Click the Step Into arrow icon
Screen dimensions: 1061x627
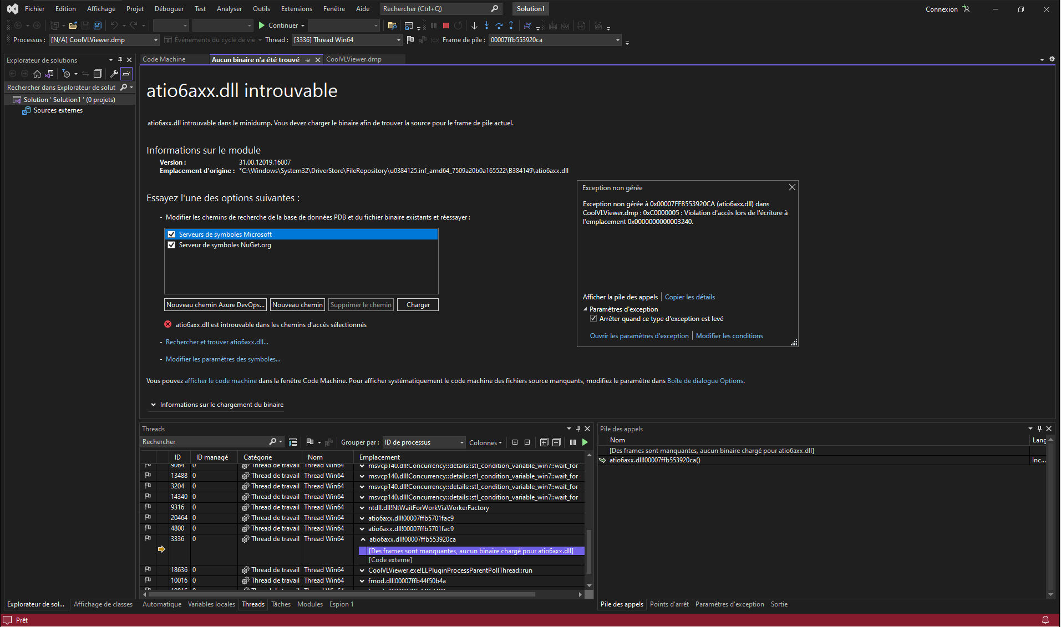pyautogui.click(x=486, y=26)
